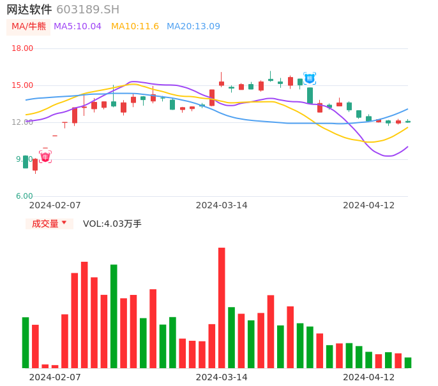Click the MA5:10.04 legend label
The width and height of the screenshot is (438, 386).
coord(77,27)
